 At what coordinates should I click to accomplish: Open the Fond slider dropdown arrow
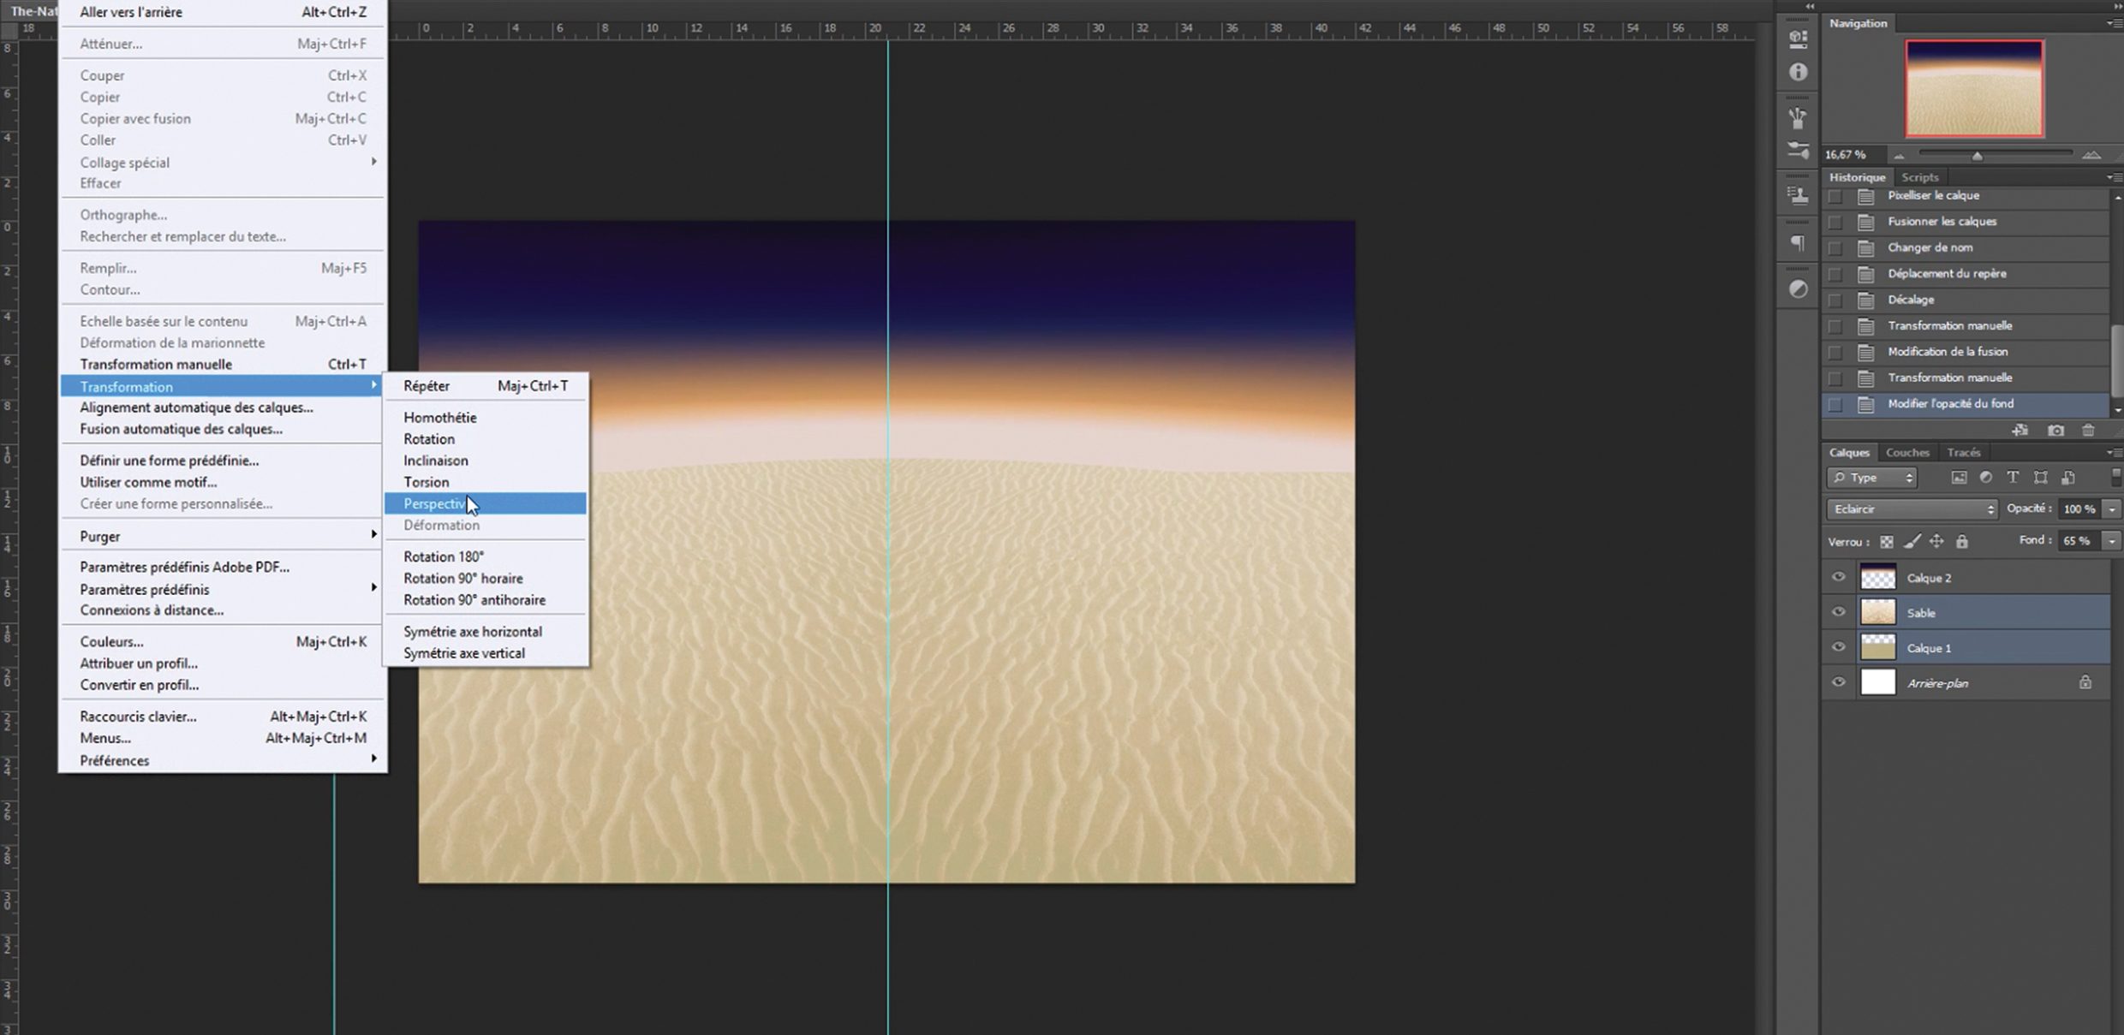[x=2112, y=541]
